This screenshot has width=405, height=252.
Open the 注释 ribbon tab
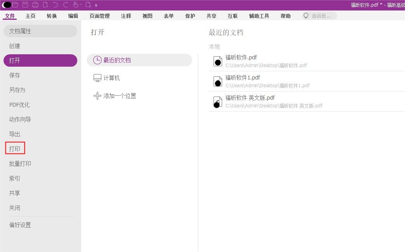pyautogui.click(x=126, y=16)
